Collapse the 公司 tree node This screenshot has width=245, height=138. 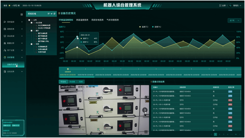click(29, 20)
